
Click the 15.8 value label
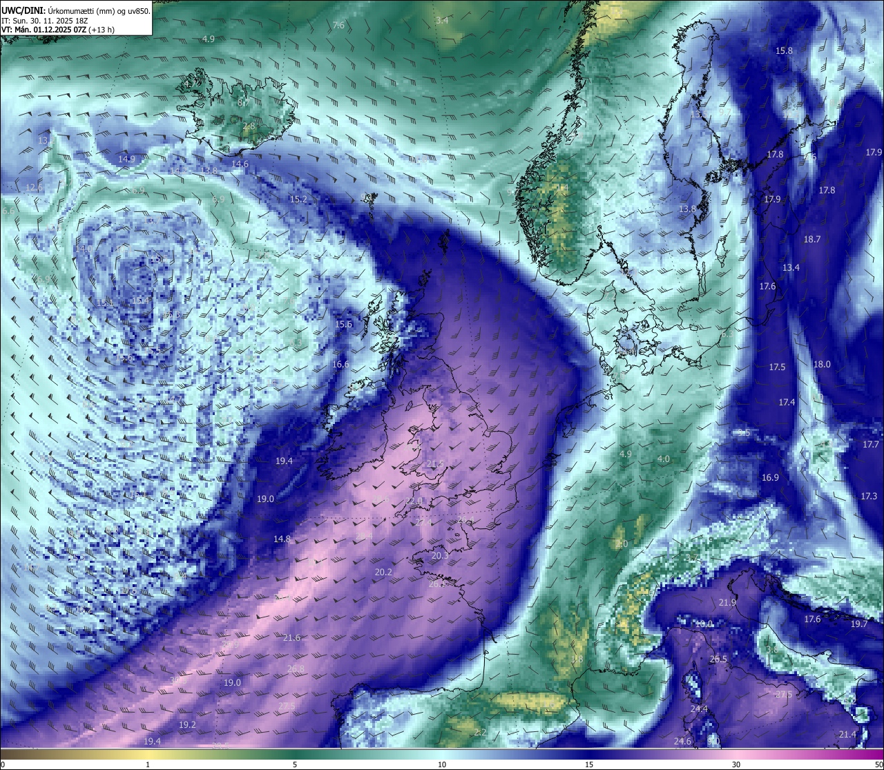pyautogui.click(x=784, y=50)
